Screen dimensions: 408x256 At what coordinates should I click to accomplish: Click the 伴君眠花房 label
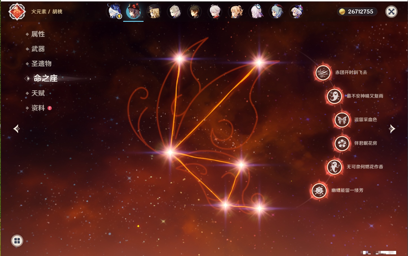(x=366, y=143)
